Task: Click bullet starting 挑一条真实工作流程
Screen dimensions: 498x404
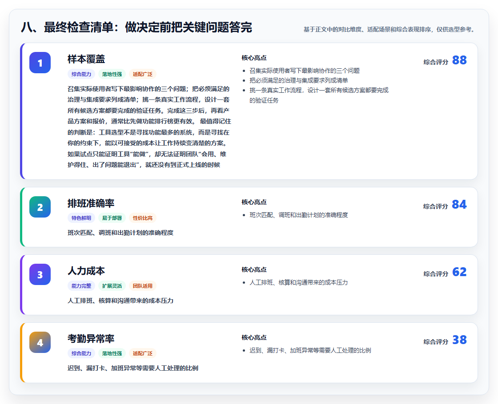Action: coord(319,95)
